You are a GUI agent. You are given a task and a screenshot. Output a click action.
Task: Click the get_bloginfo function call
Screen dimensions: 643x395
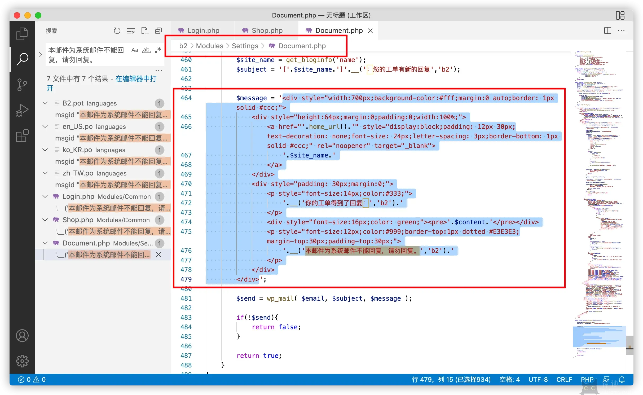click(x=309, y=60)
